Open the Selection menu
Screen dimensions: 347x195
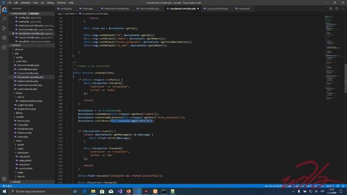25,3
